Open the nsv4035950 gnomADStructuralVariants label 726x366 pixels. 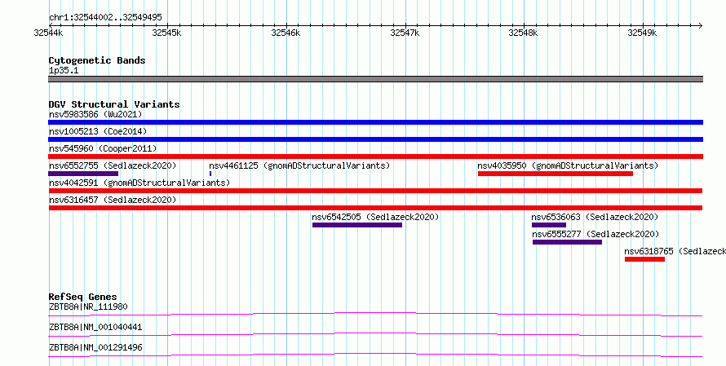tap(568, 165)
